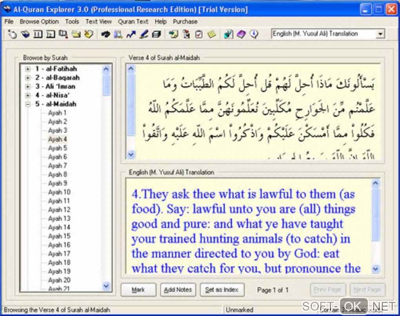Click the Arabic verse pane scroll-down arrow

pos(131,154)
